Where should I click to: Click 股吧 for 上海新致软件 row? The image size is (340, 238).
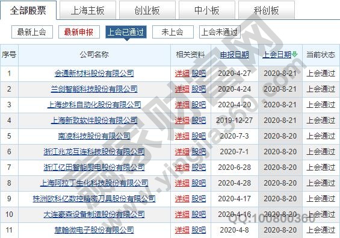[x=199, y=121]
